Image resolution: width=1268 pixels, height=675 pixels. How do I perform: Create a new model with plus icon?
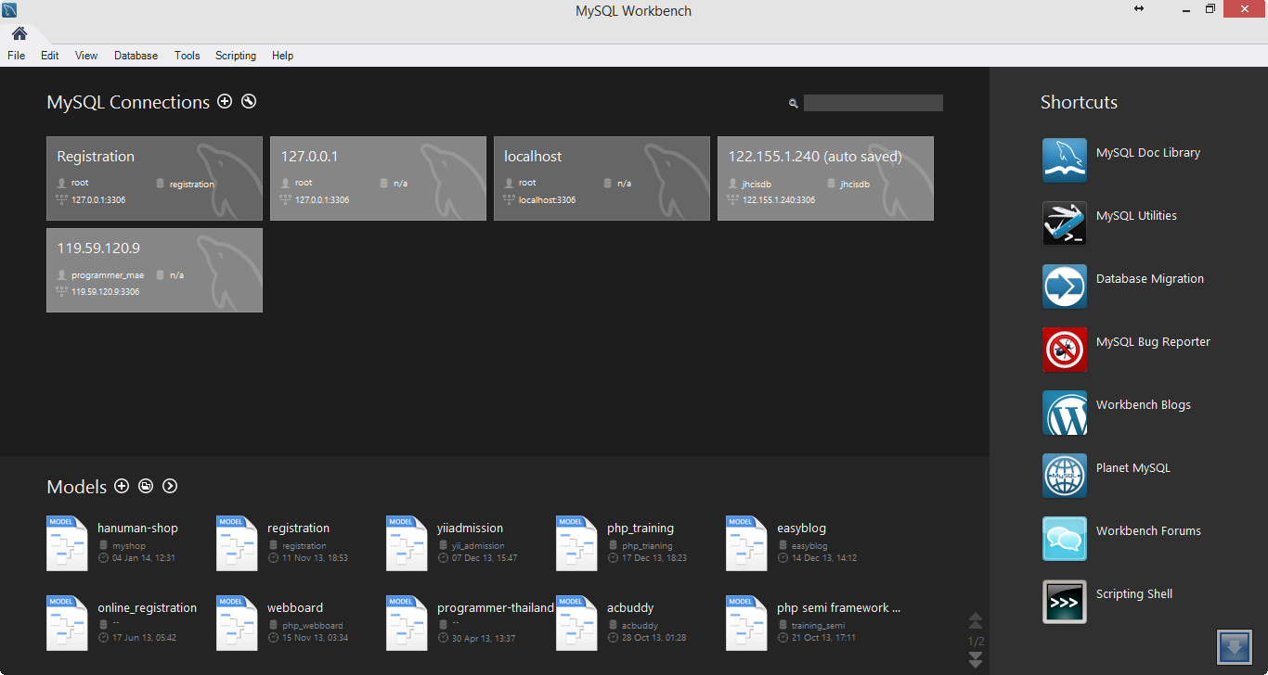[122, 486]
